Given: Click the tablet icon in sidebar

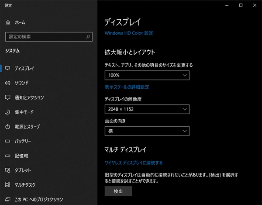Looking at the screenshot, I should (x=7, y=170).
